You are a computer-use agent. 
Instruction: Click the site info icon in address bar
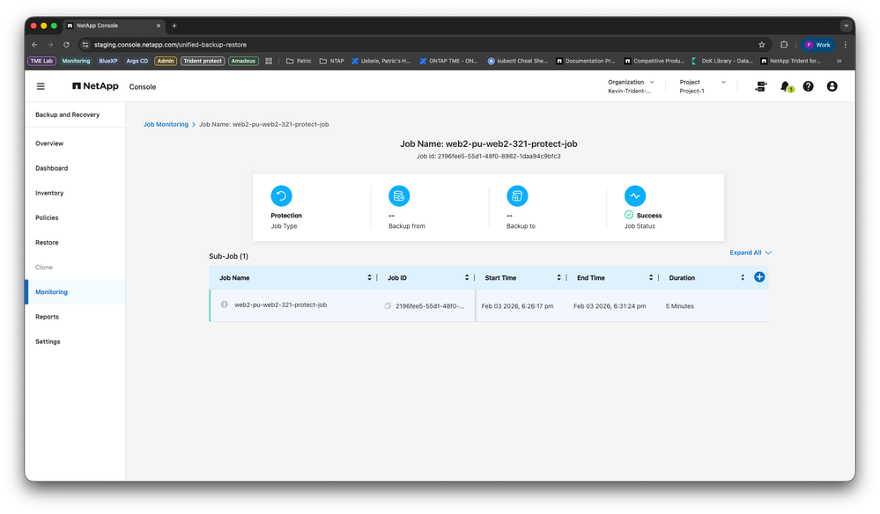pyautogui.click(x=85, y=45)
